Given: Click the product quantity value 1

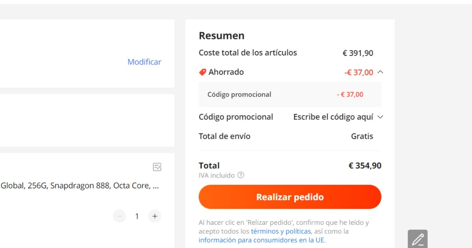Looking at the screenshot, I should pos(137,216).
